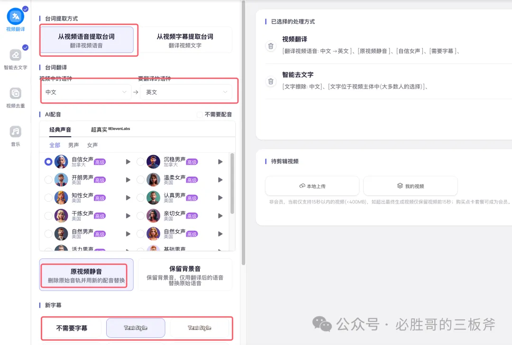Open the 视频翻译 sidebar tool
The width and height of the screenshot is (512, 345).
pyautogui.click(x=15, y=20)
